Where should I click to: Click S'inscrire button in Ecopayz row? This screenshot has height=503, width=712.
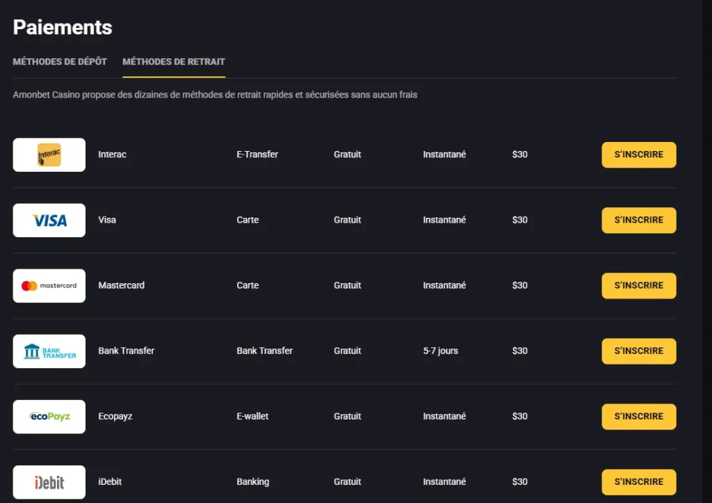click(639, 417)
